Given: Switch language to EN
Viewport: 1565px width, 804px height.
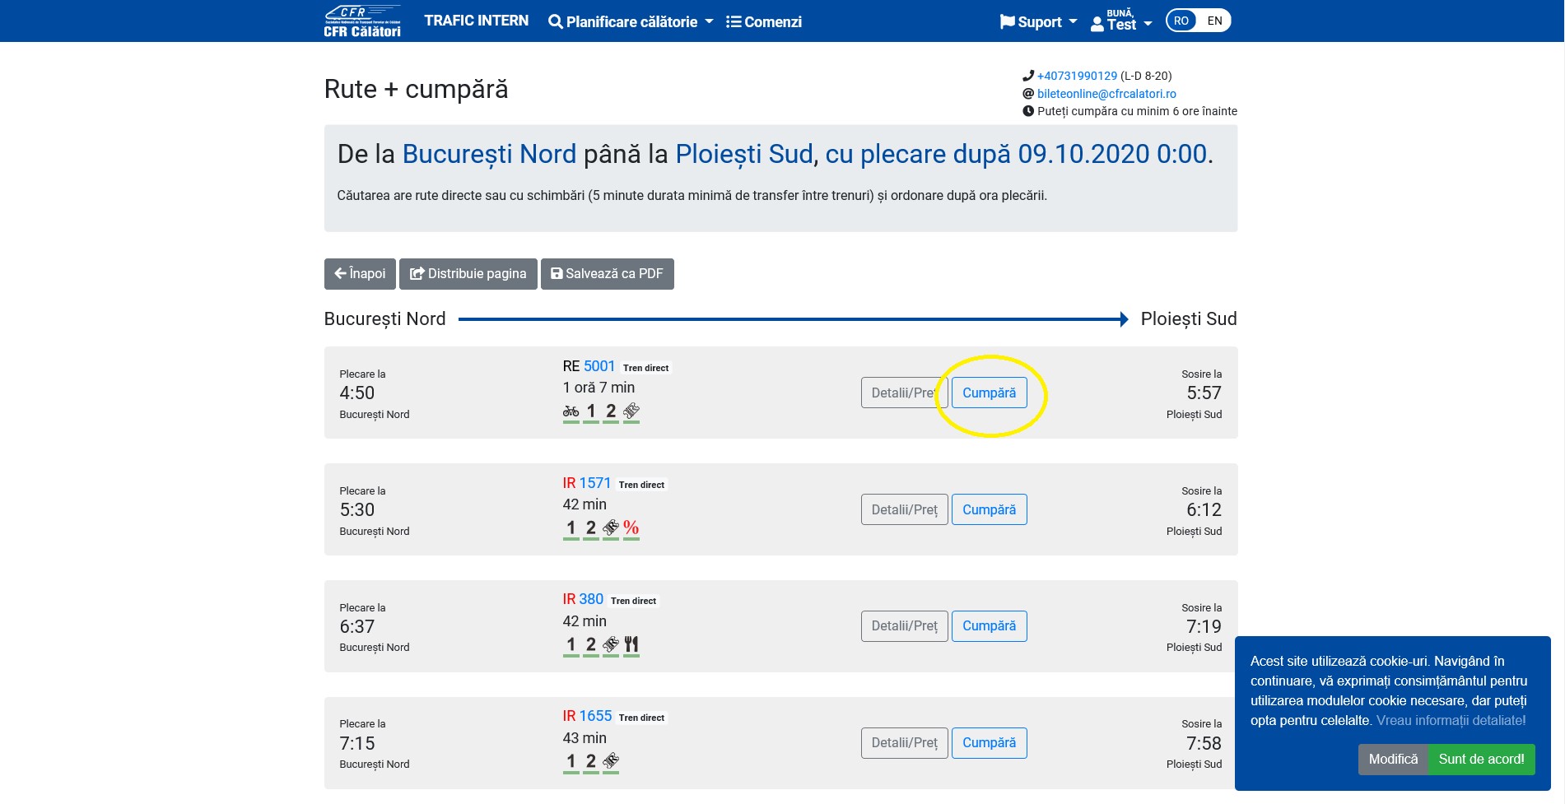Looking at the screenshot, I should [1214, 21].
